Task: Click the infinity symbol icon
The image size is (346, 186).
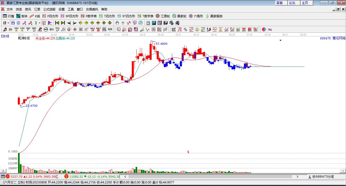Action: click(270, 29)
